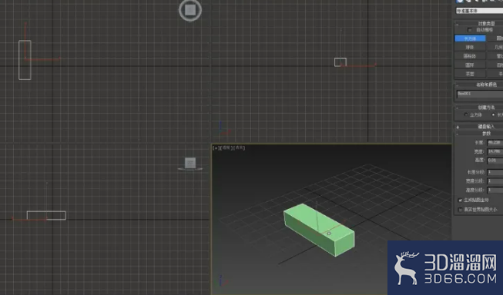Open the 透视 viewport label menu
The image size is (503, 295).
(x=226, y=147)
